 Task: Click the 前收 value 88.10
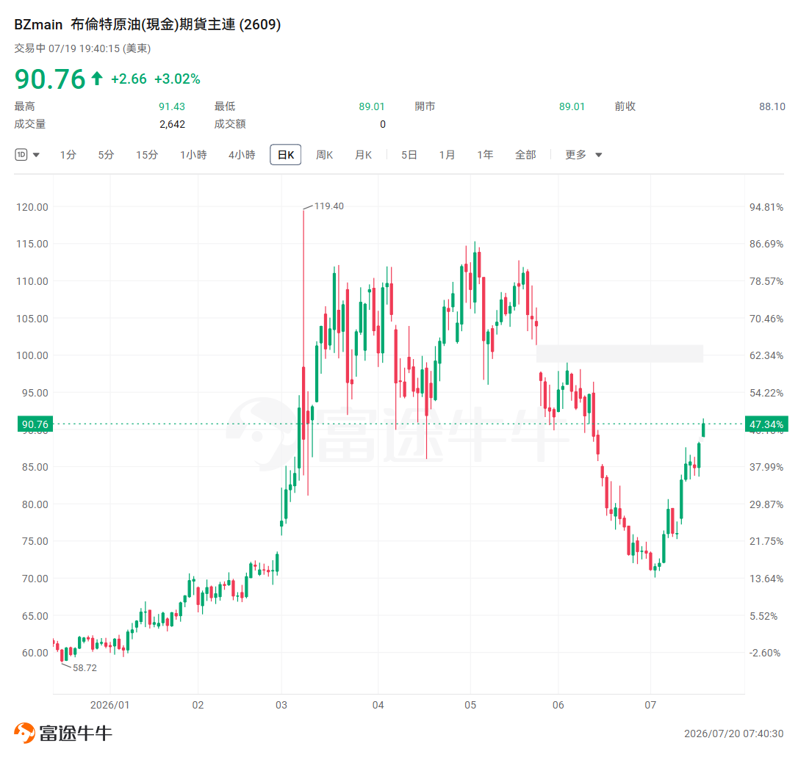coord(772,106)
